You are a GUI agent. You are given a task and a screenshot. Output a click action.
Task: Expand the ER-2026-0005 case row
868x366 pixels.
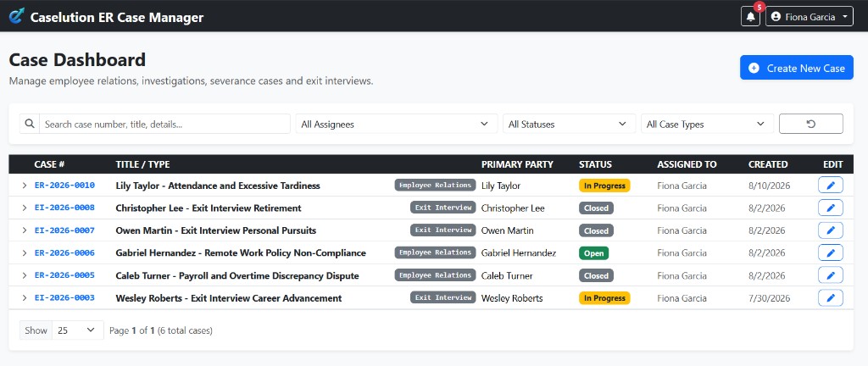tap(25, 275)
